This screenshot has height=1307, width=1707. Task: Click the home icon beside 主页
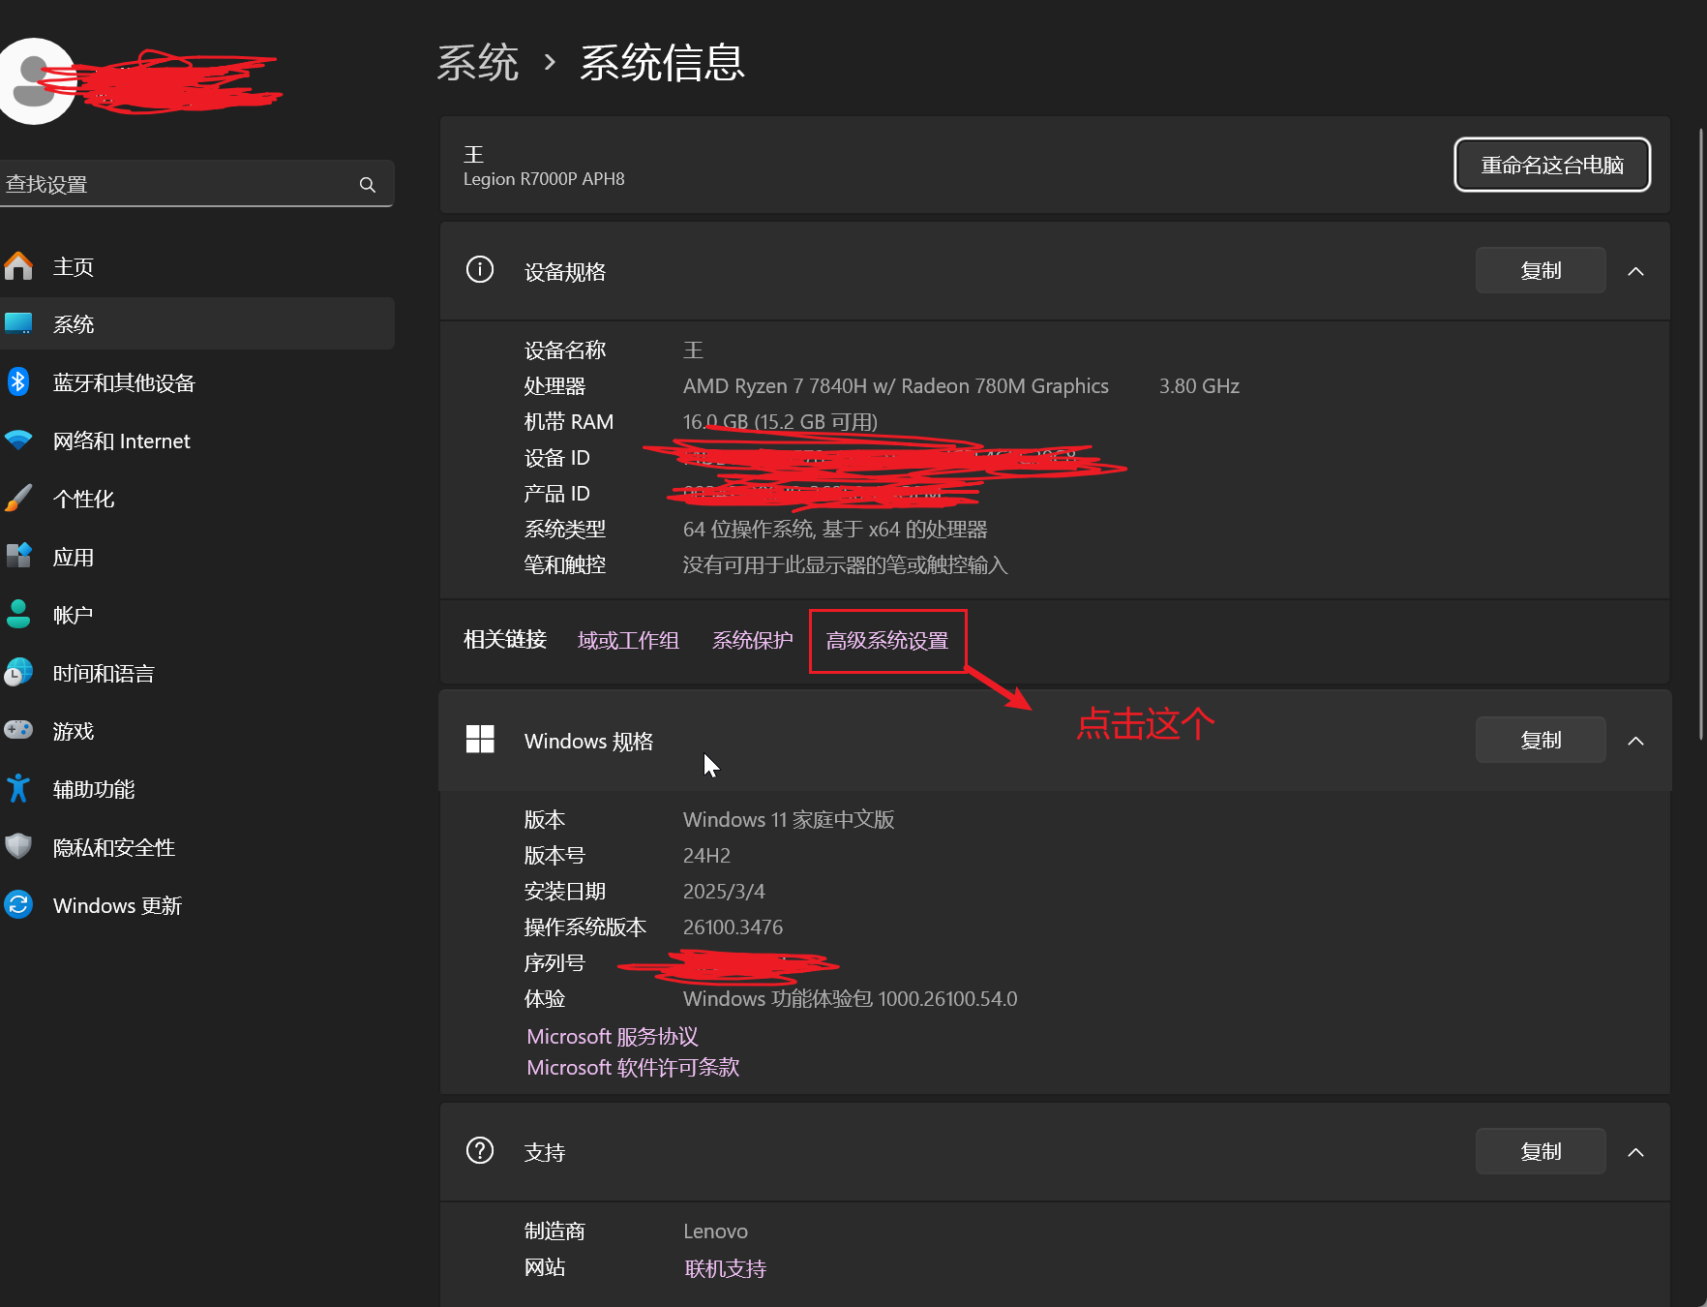tap(18, 266)
